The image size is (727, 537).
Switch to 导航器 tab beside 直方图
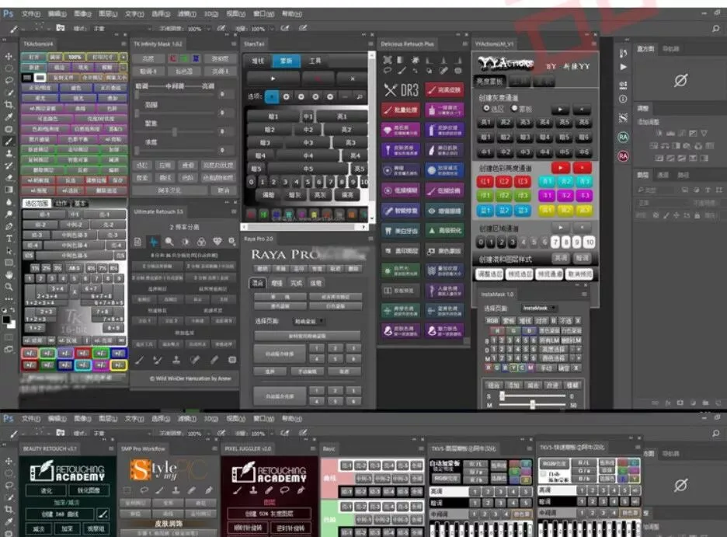pos(671,49)
